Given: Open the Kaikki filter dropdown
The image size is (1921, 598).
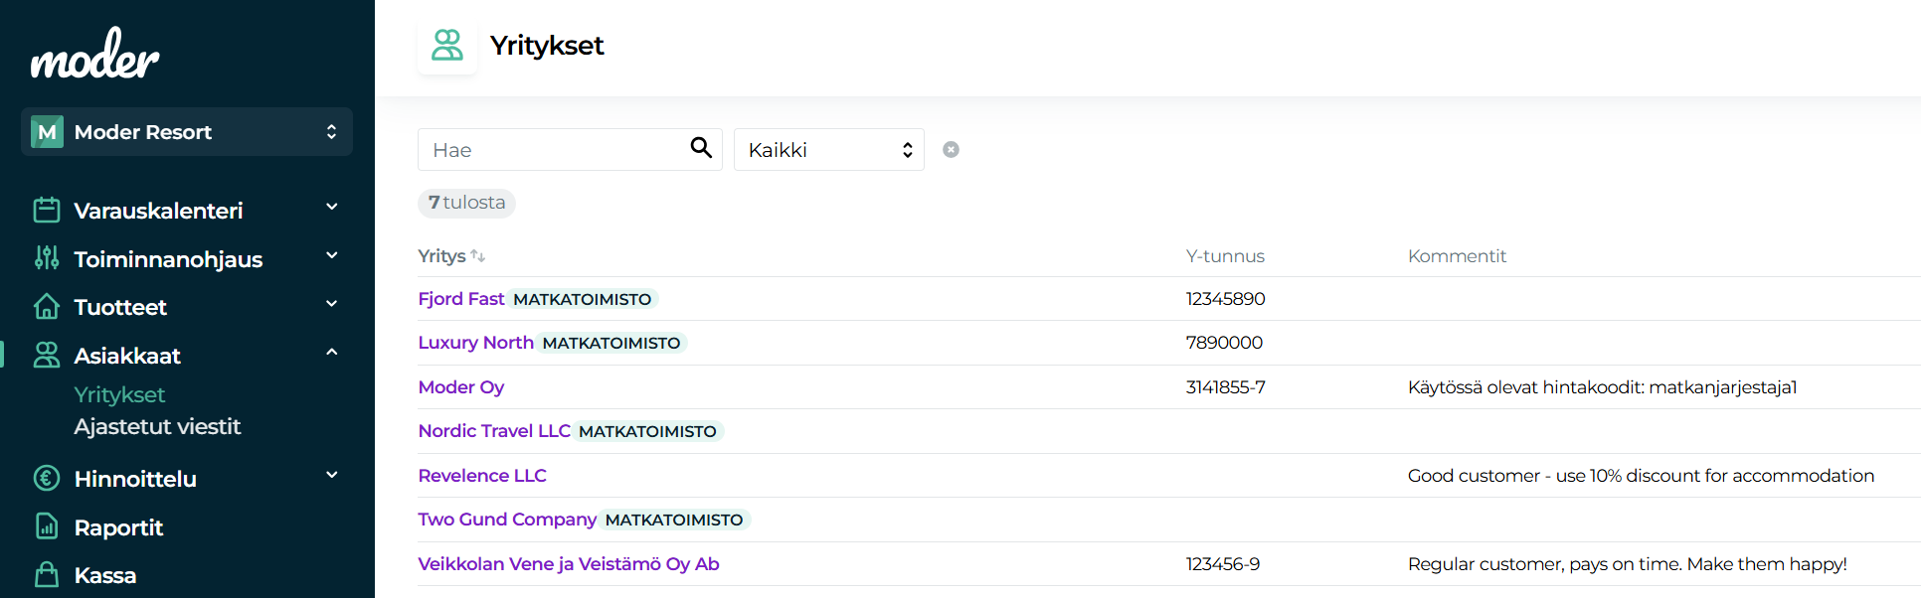Looking at the screenshot, I should pos(828,150).
